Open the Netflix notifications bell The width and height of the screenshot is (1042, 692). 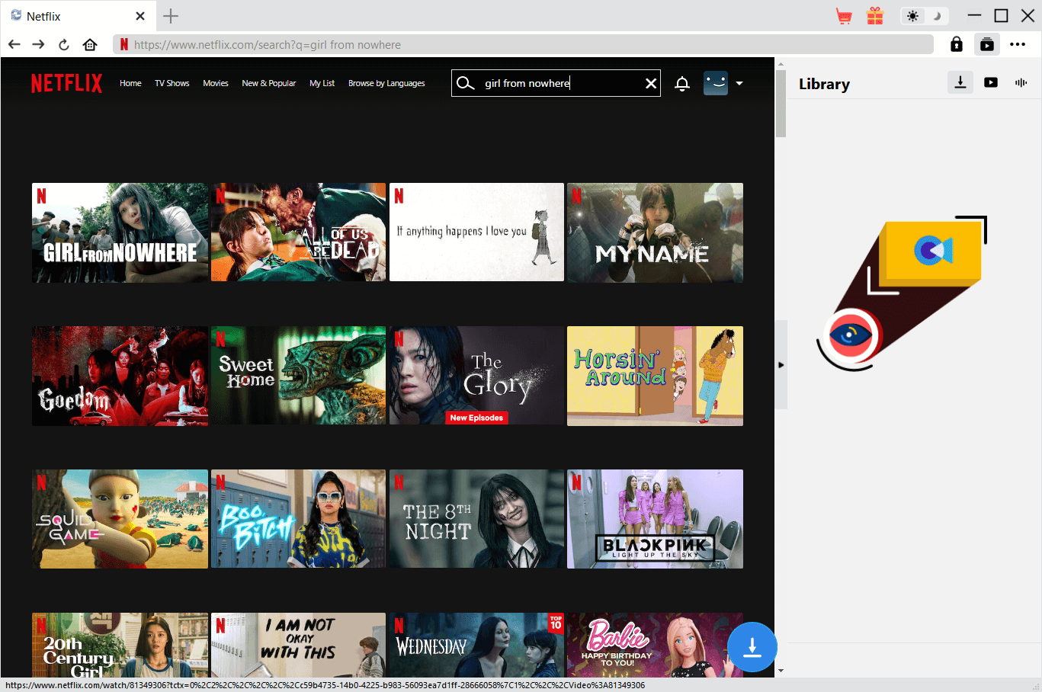click(682, 84)
